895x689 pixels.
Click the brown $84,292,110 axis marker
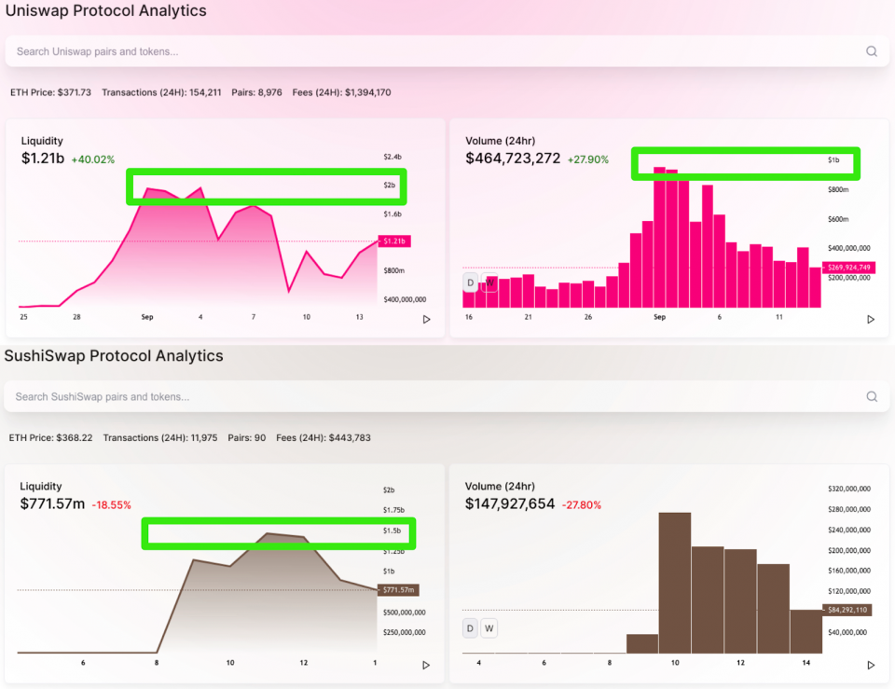click(847, 610)
